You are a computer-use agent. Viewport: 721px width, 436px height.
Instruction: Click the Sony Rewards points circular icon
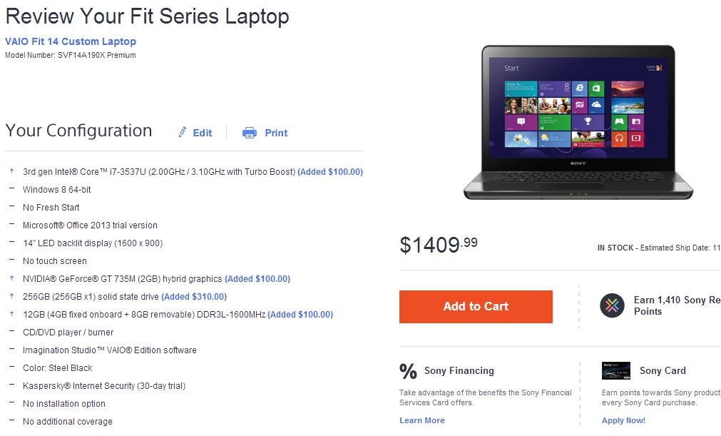point(612,305)
